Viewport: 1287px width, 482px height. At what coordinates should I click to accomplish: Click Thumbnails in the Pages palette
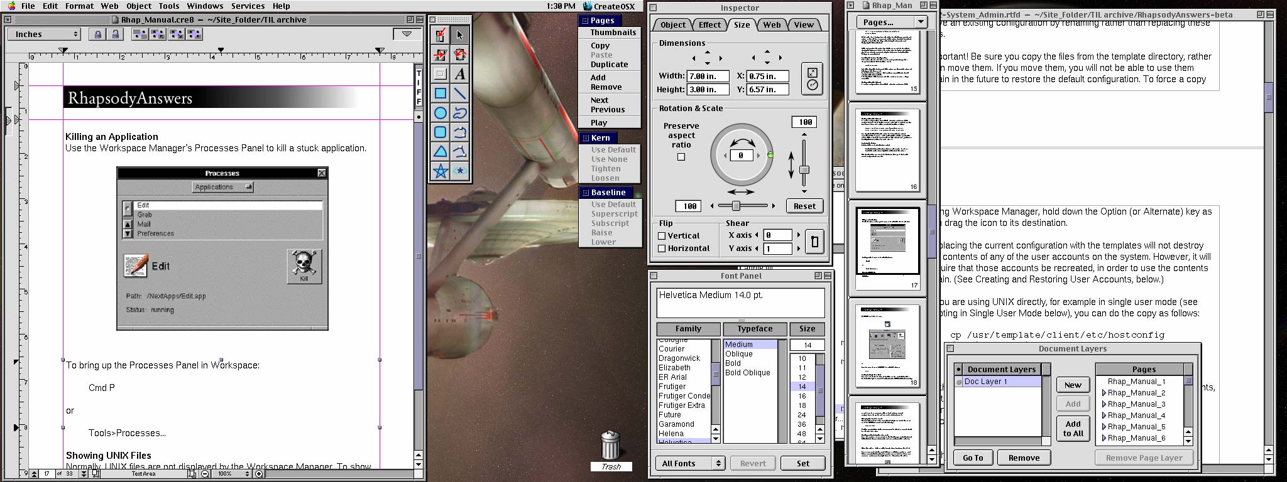(x=613, y=33)
